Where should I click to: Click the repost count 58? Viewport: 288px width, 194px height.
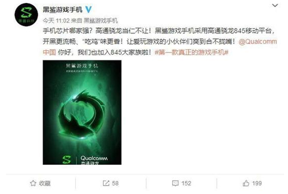(115, 183)
